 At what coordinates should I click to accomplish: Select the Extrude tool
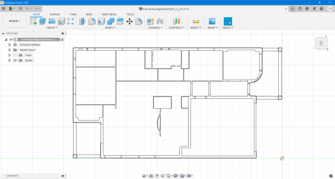(x=43, y=21)
